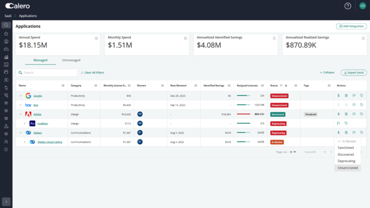Open the Adobe application link
Viewport: 370px width, 208px height.
(x=38, y=114)
